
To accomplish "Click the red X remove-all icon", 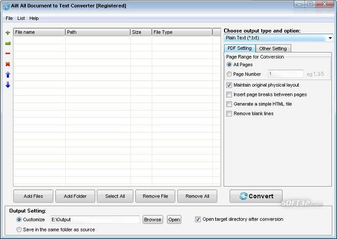I will click(x=8, y=64).
